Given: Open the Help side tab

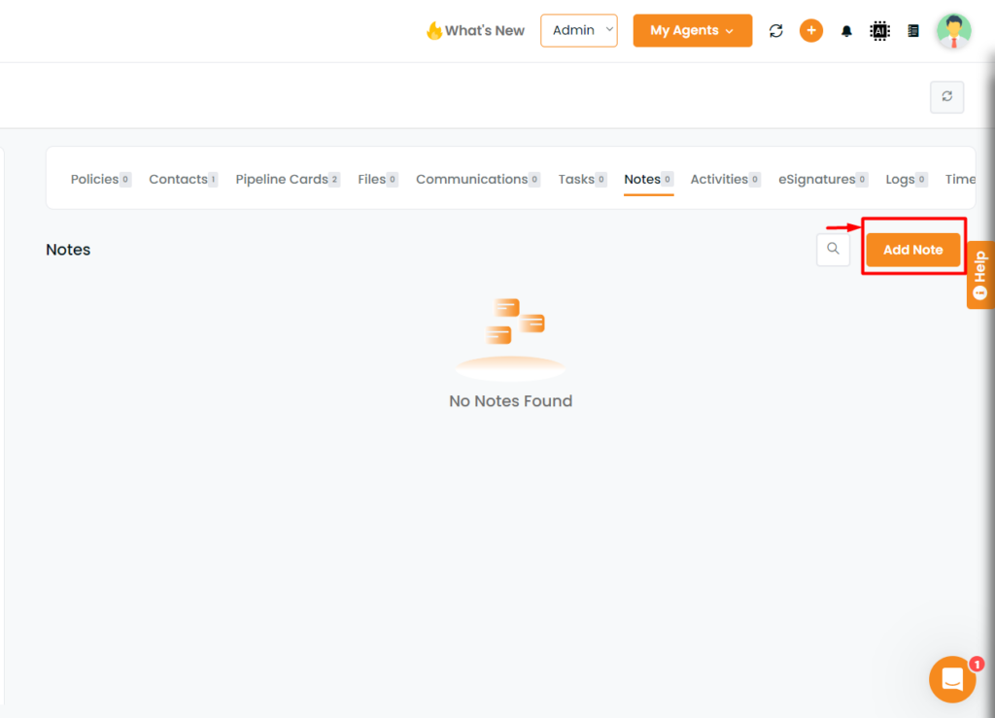Looking at the screenshot, I should 980,275.
